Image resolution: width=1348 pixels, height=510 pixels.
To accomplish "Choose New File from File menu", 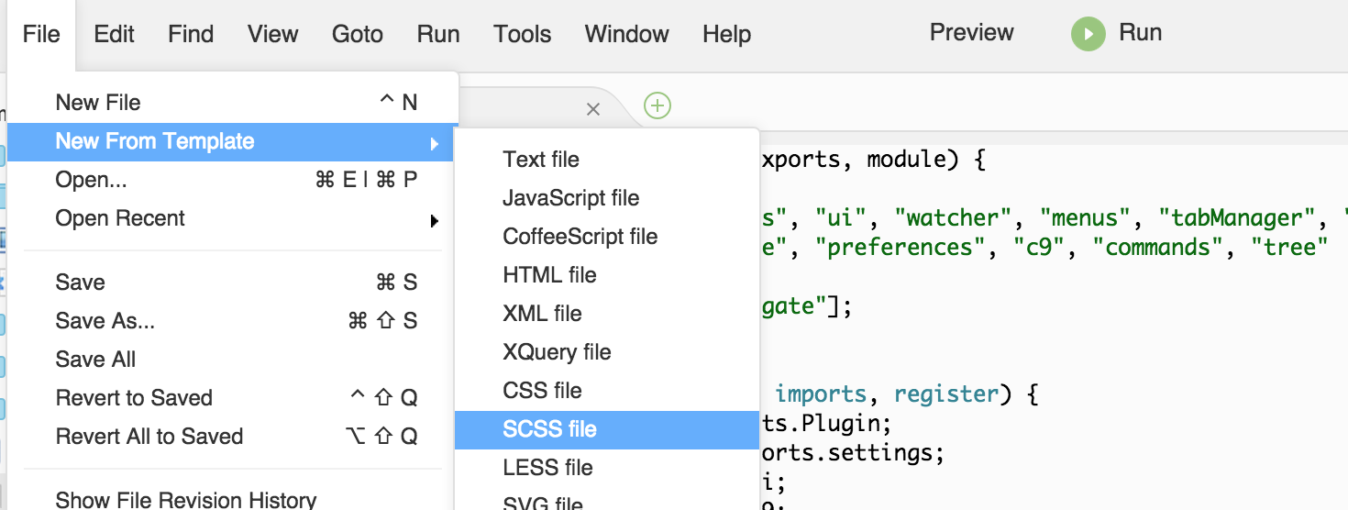I will pyautogui.click(x=233, y=103).
